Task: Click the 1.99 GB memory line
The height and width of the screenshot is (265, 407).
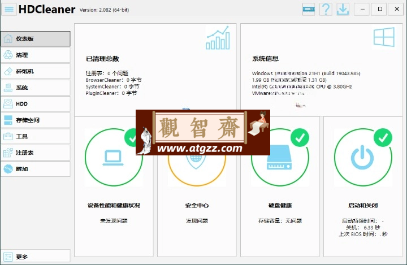Action: (x=289, y=80)
